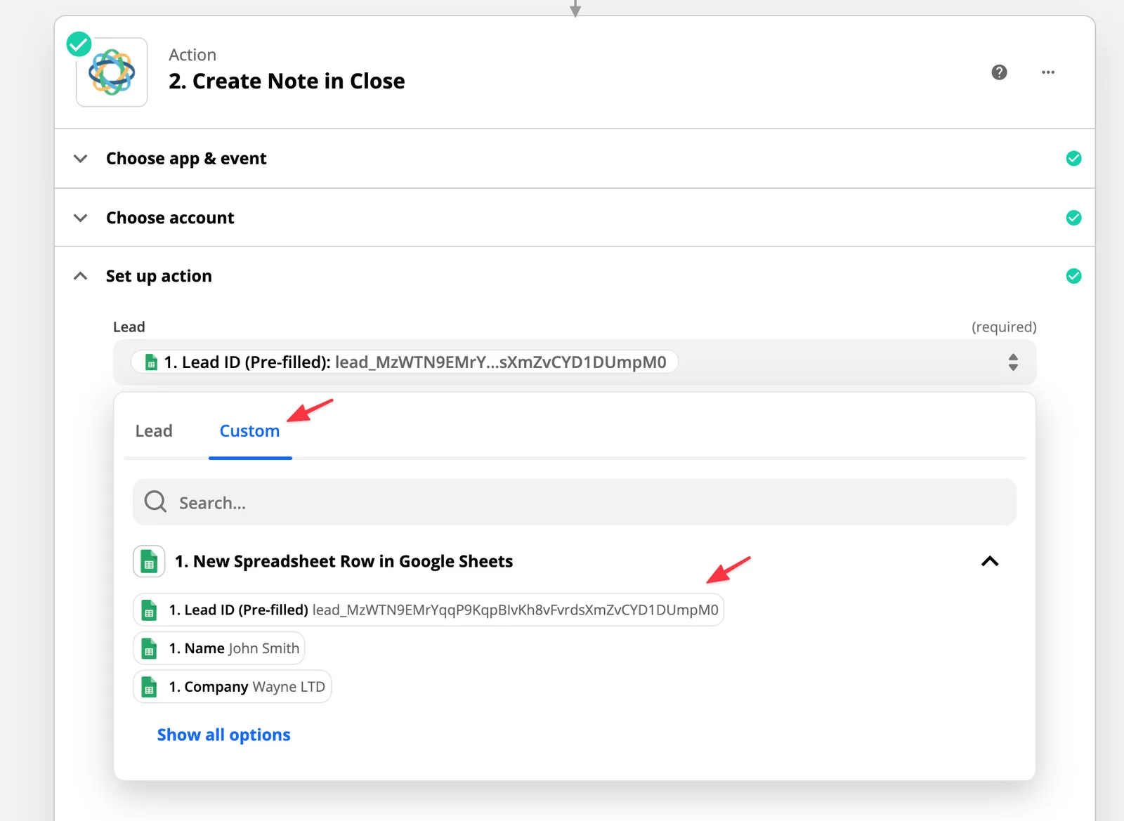
Task: Click the green check on Choose app & event
Action: pyautogui.click(x=1073, y=159)
